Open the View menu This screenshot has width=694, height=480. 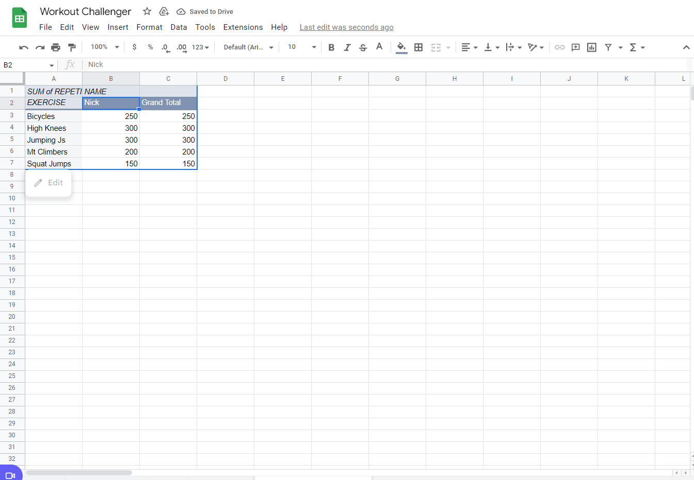coord(90,27)
